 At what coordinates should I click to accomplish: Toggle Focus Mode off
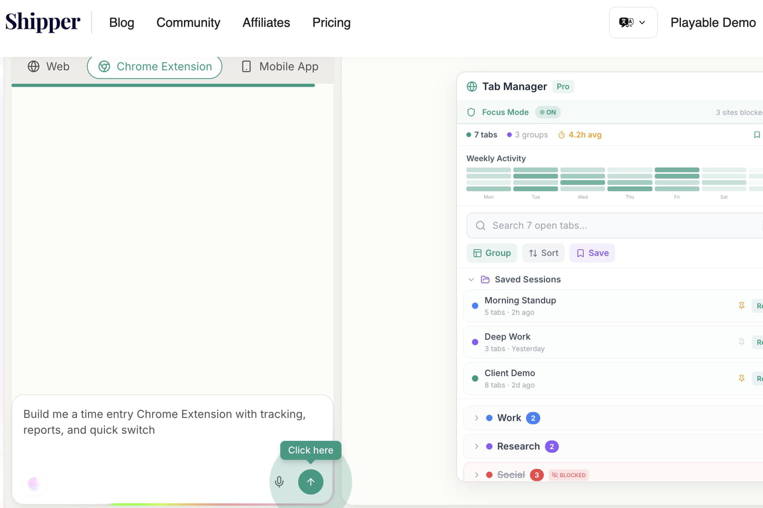point(547,112)
